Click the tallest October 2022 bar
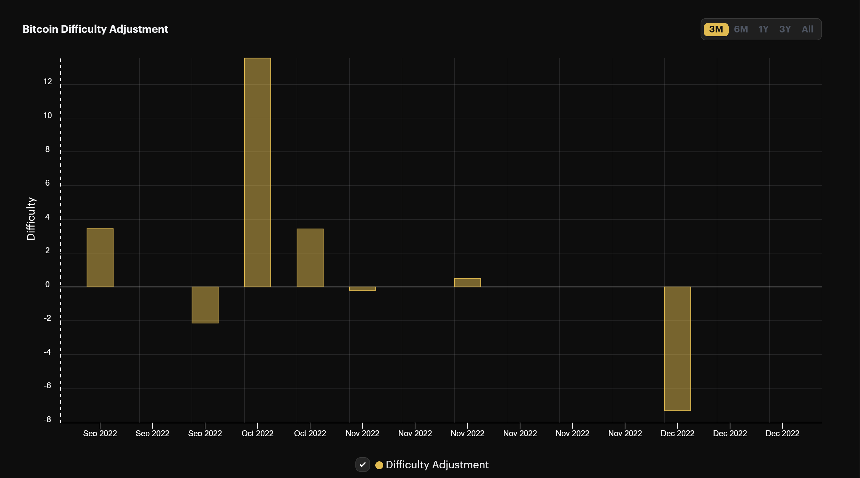This screenshot has width=860, height=478. tap(257, 172)
